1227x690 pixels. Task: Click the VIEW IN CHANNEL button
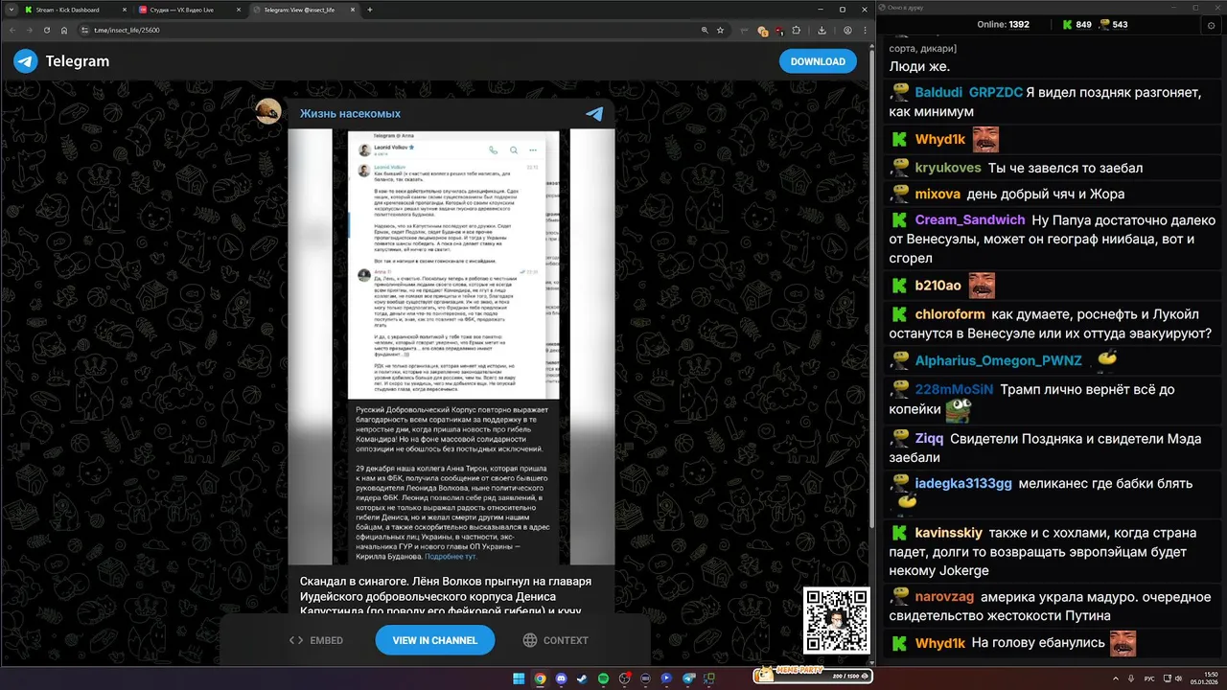(x=435, y=640)
